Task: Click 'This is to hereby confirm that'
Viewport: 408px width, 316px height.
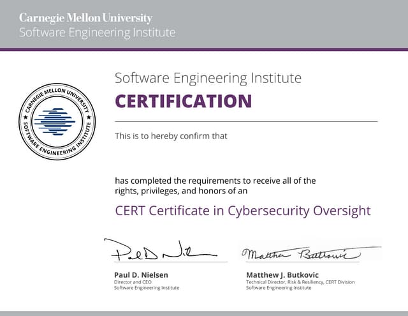Action: 171,136
